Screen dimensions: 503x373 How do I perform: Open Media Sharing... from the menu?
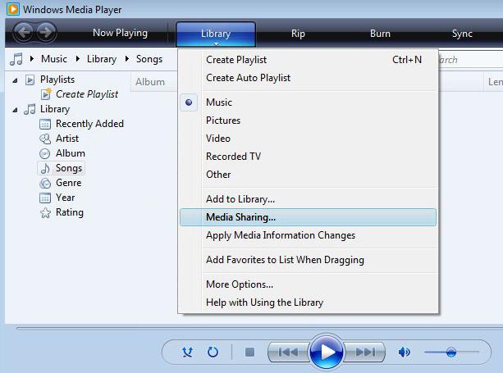pos(308,217)
